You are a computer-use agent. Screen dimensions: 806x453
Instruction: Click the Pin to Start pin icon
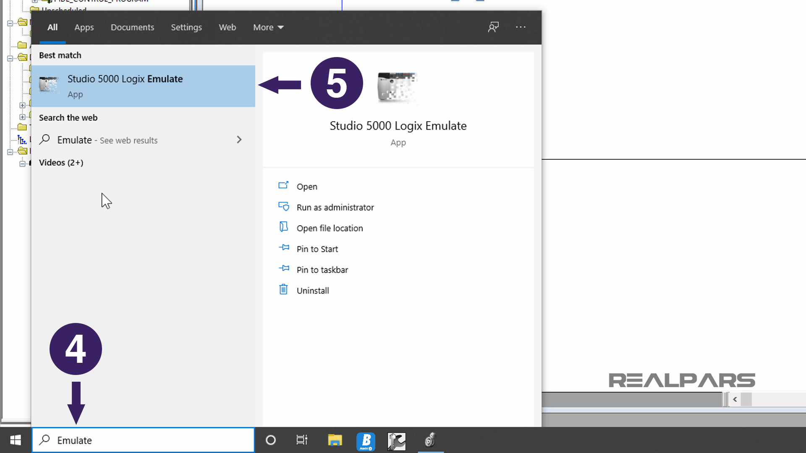[284, 247]
